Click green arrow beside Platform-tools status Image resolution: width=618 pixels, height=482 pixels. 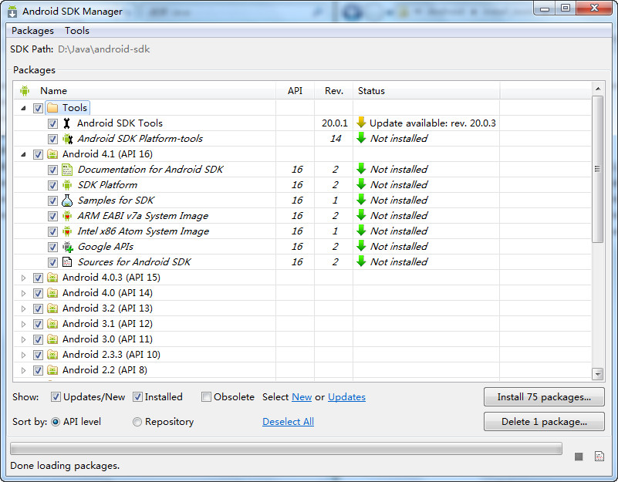pyautogui.click(x=361, y=138)
